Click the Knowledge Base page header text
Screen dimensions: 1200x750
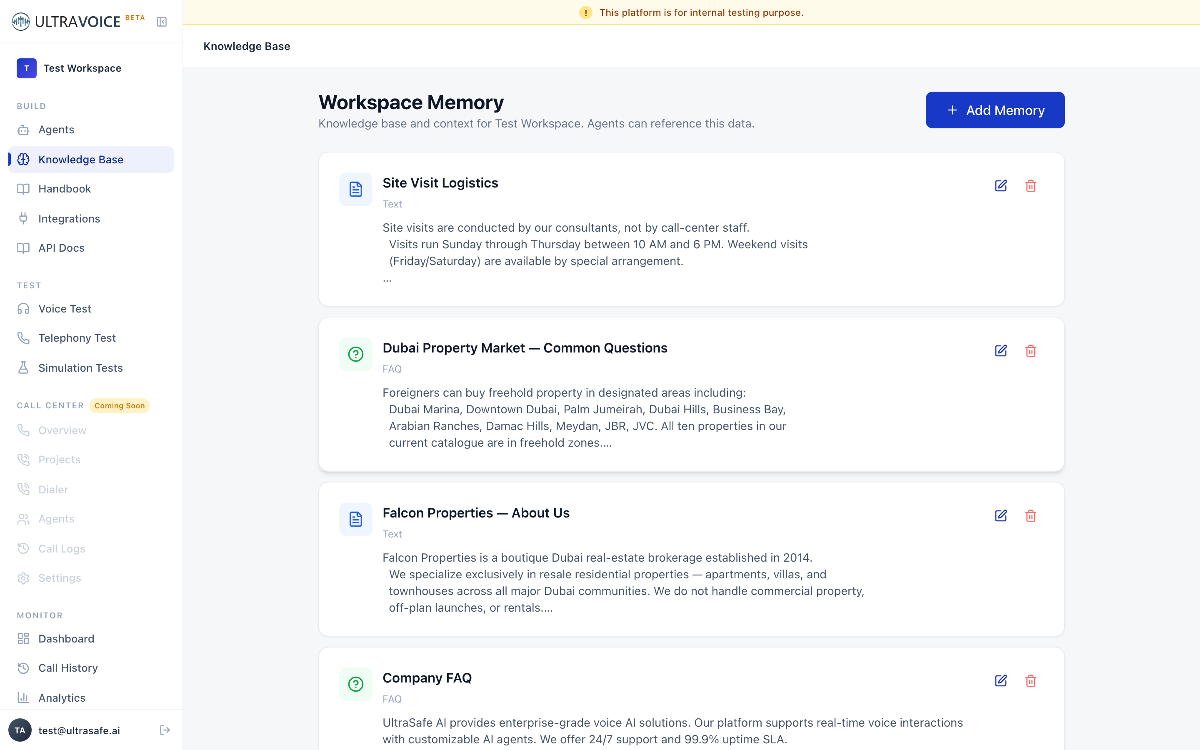point(246,46)
